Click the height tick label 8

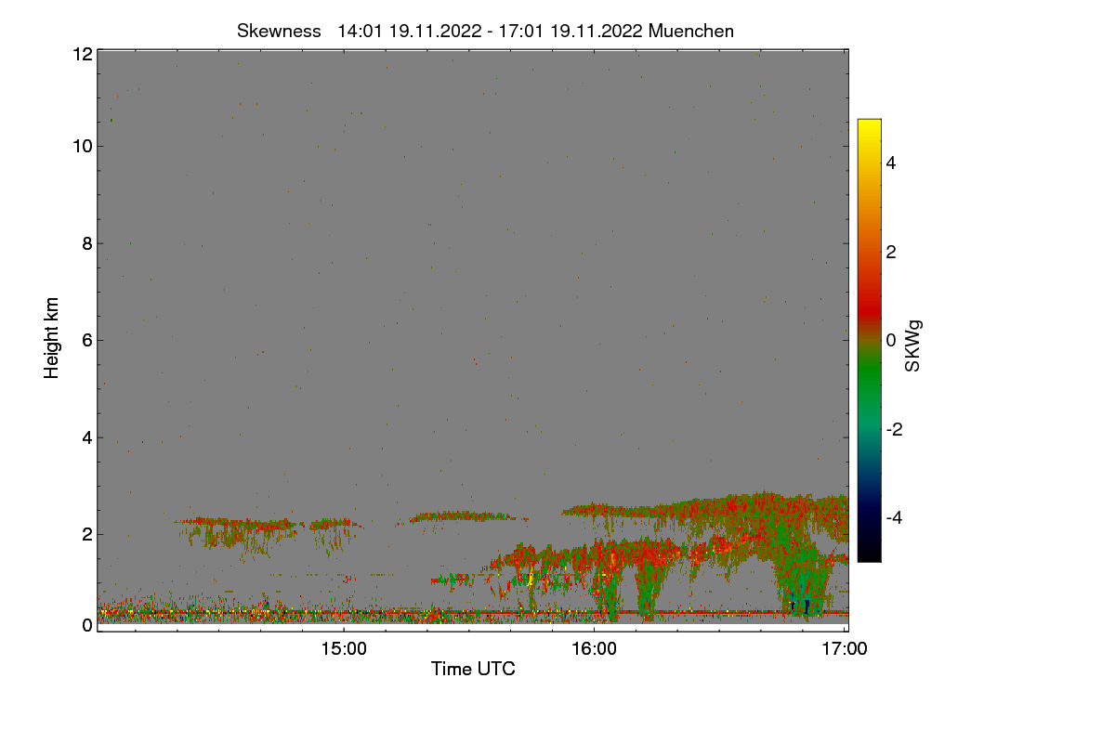[87, 243]
